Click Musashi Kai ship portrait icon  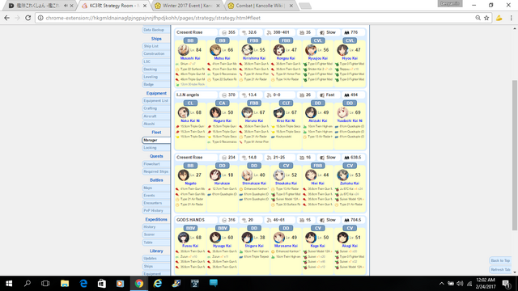point(184,50)
